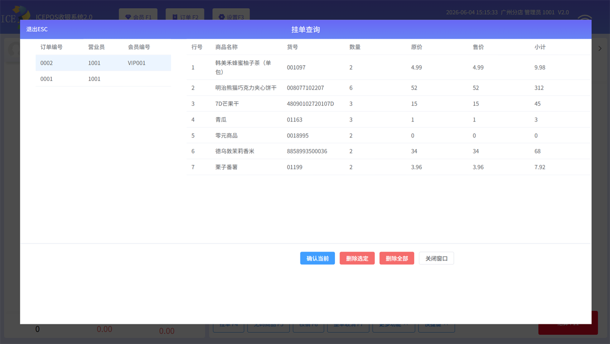Click the 行号 column header
The width and height of the screenshot is (610, 344).
(197, 47)
